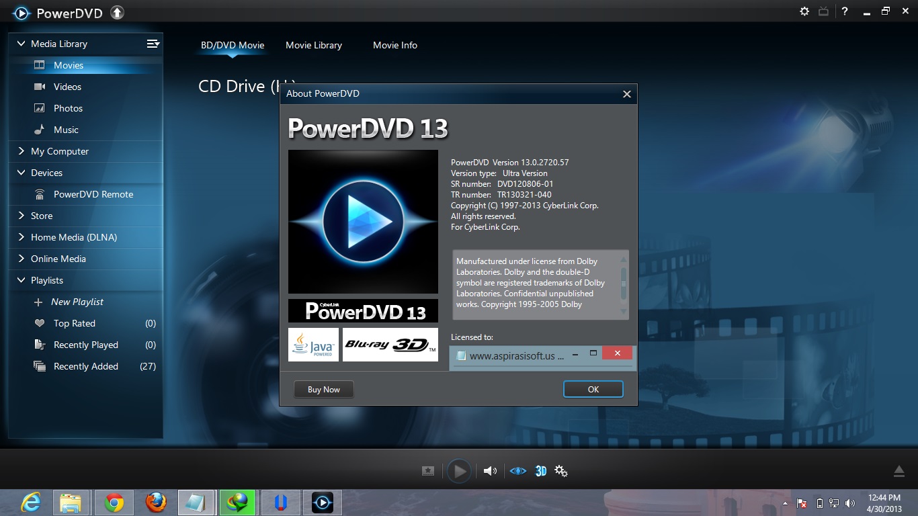Expand the Store section
This screenshot has height=516, width=918.
pos(21,216)
